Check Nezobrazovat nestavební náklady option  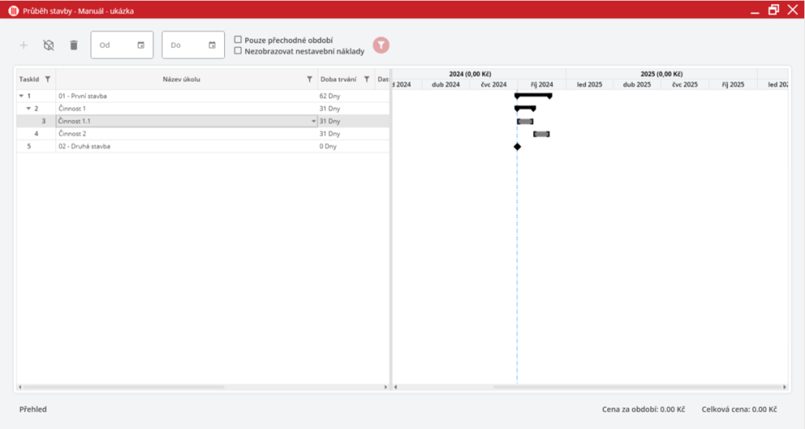238,51
